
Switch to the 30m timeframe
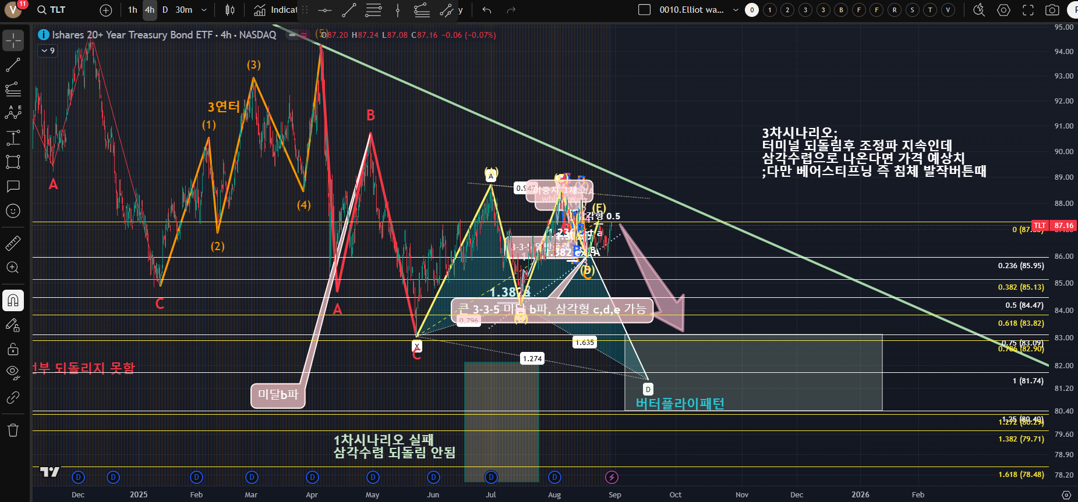coord(183,10)
